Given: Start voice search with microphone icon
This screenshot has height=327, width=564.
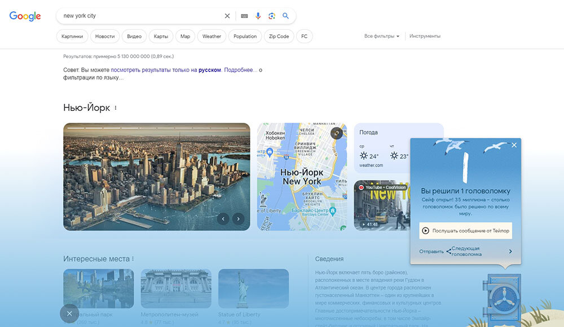Looking at the screenshot, I should 258,16.
